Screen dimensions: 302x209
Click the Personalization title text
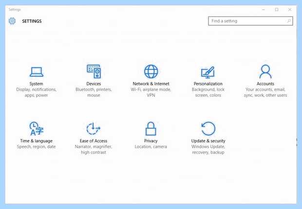pos(208,84)
